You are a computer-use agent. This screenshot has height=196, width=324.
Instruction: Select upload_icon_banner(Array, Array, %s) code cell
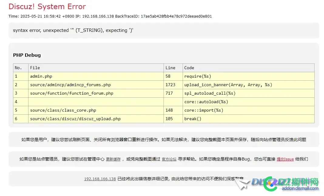[x=248, y=85]
